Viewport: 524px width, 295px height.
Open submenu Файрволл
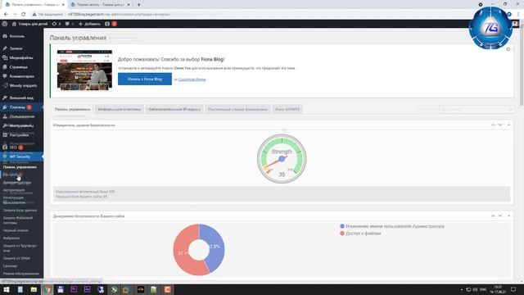pos(11,238)
